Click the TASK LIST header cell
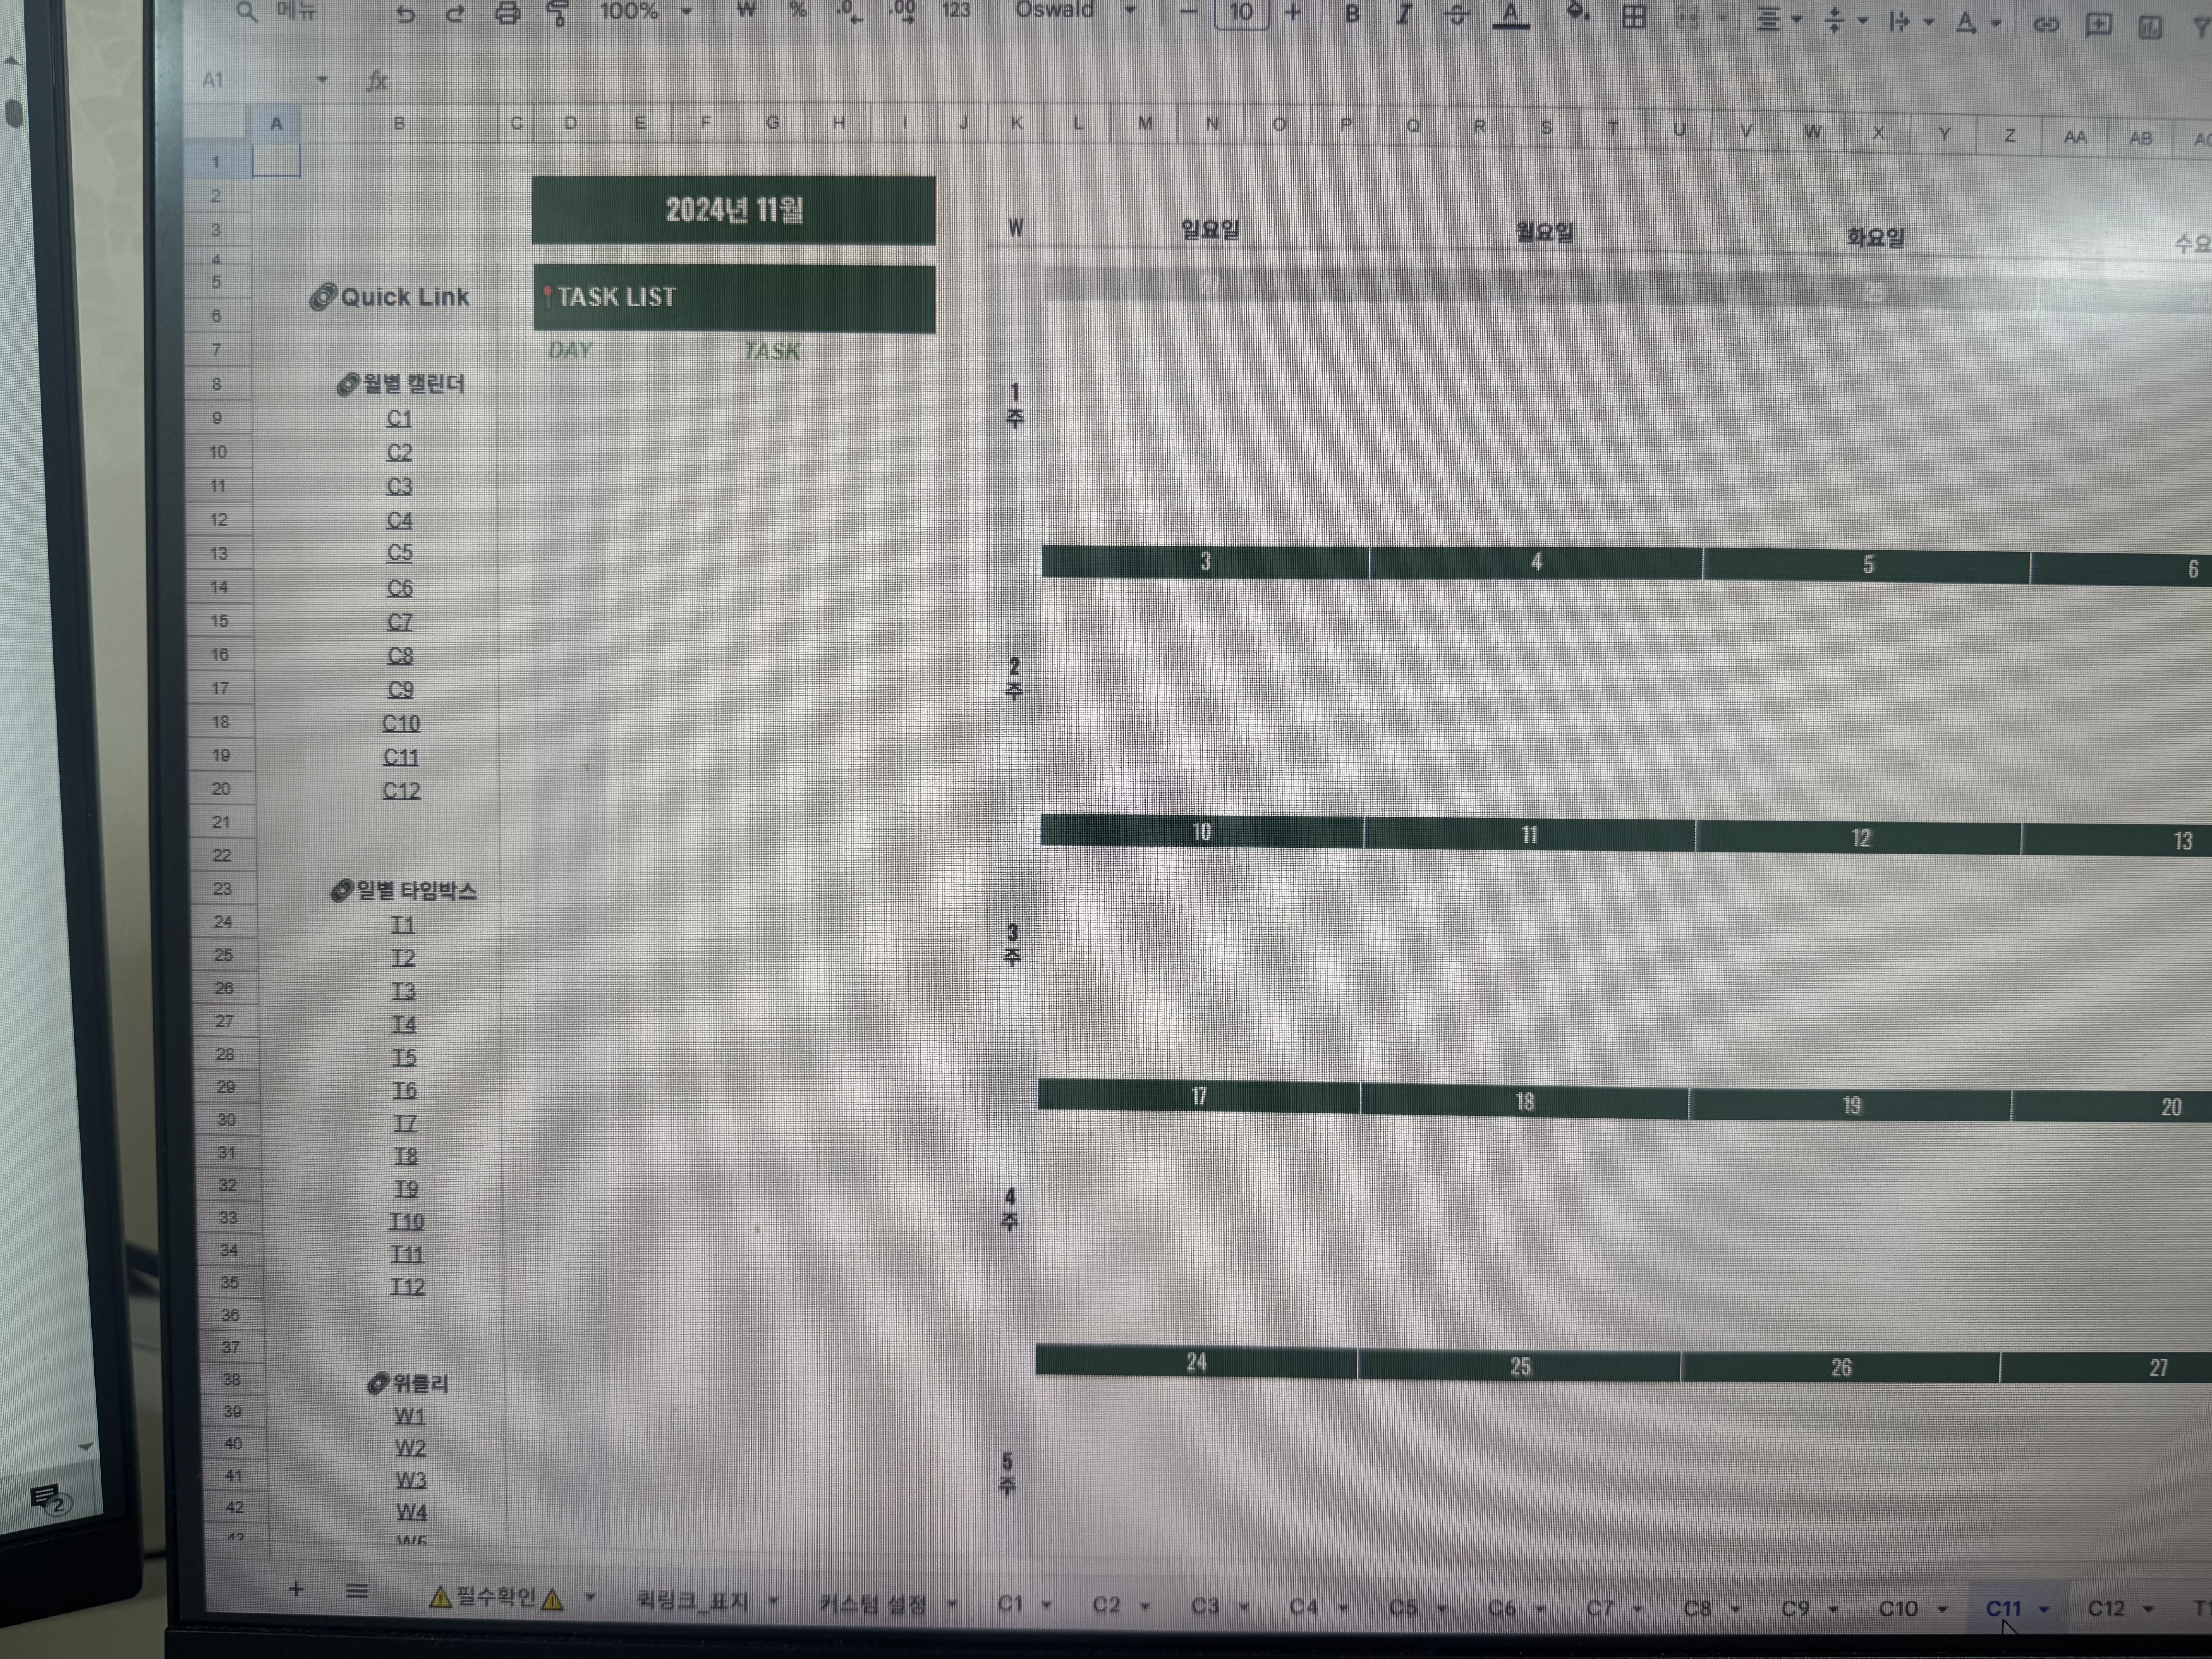Screen dimensions: 2212x1659 pos(734,298)
